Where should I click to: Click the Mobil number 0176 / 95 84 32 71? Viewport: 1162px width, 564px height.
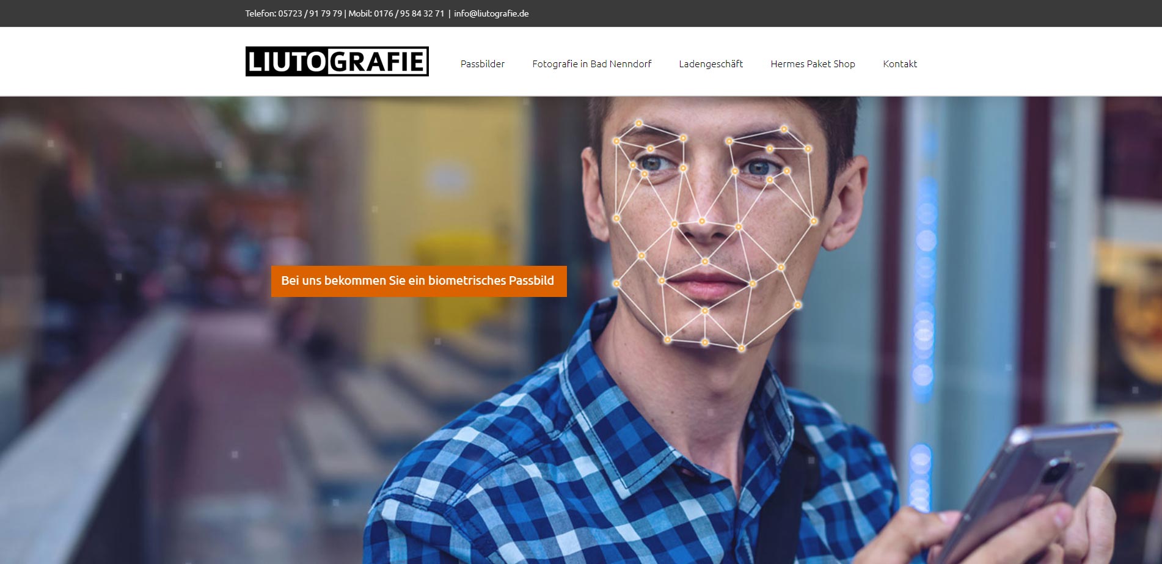(409, 13)
